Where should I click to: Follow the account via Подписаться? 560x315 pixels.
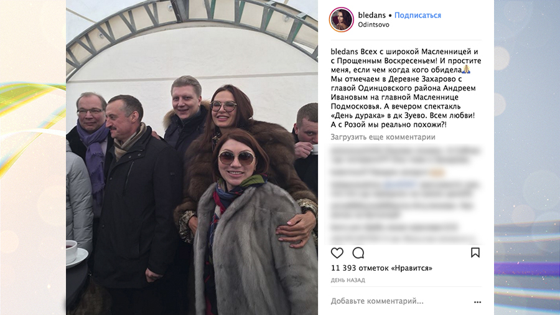(418, 16)
